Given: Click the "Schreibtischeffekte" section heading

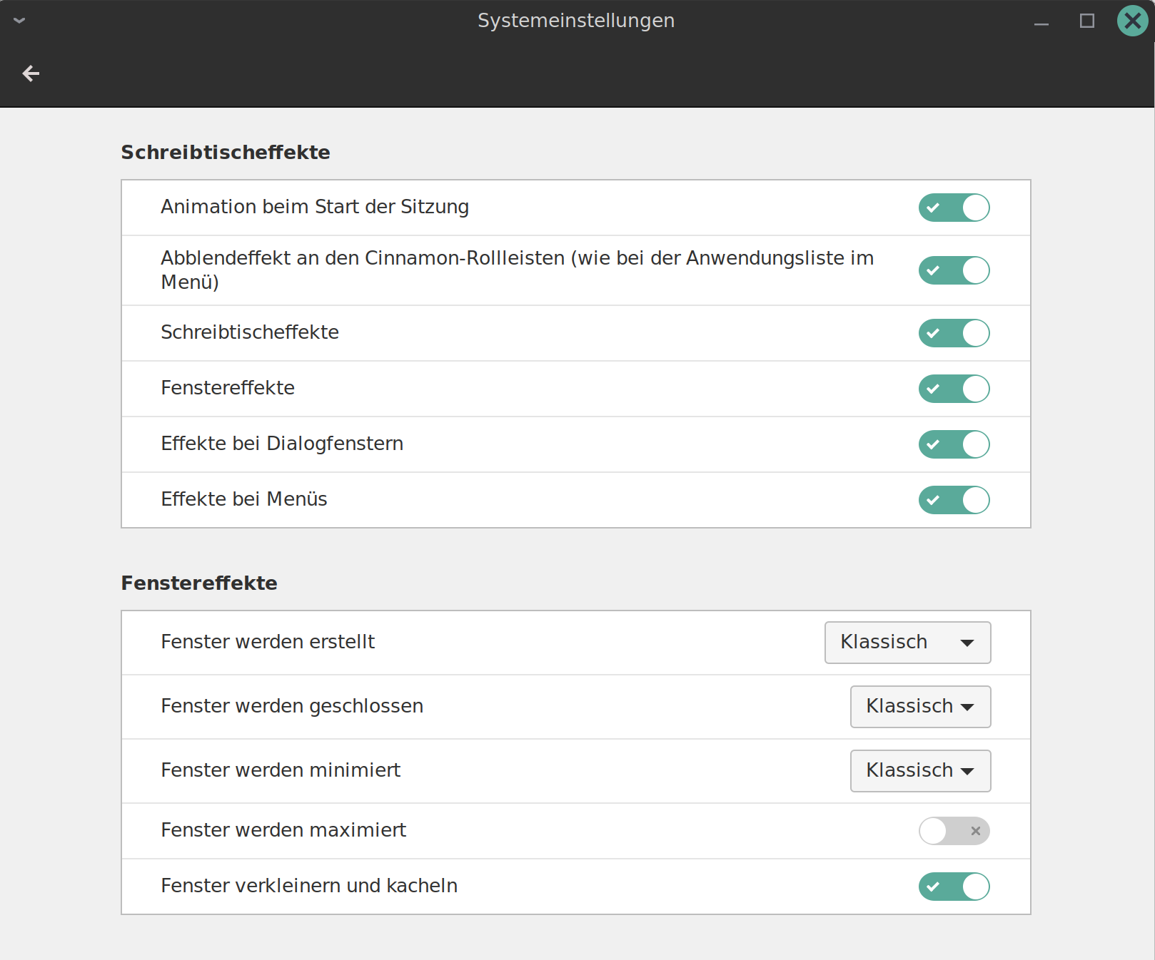Looking at the screenshot, I should pyautogui.click(x=225, y=152).
